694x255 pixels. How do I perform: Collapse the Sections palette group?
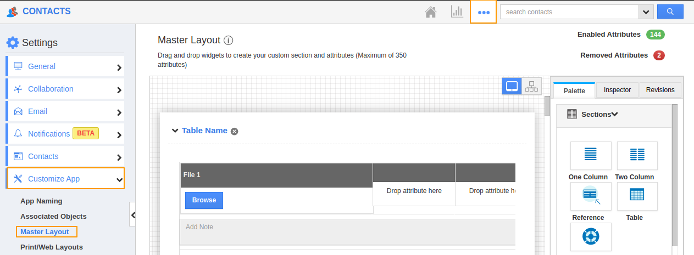[x=614, y=115]
